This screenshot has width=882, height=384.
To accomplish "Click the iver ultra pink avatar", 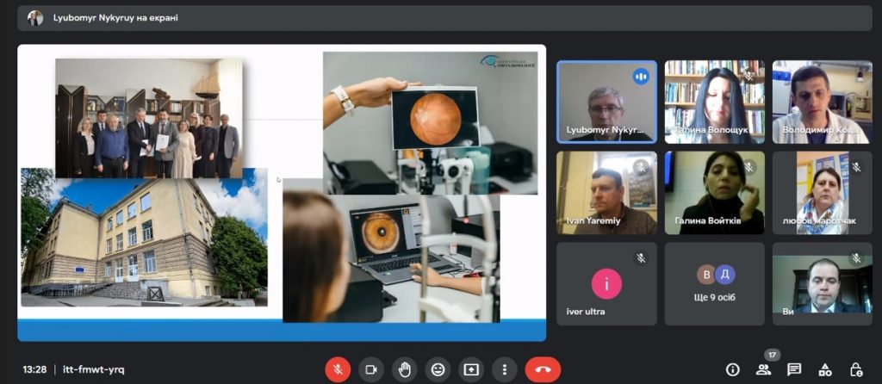I will 606,282.
